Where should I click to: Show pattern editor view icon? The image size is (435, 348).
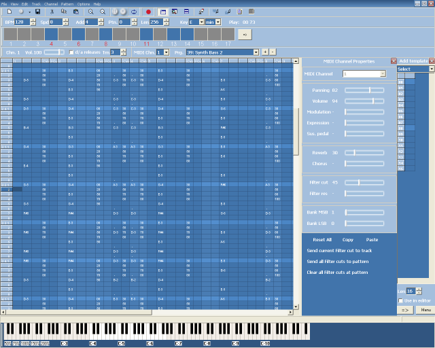163,12
